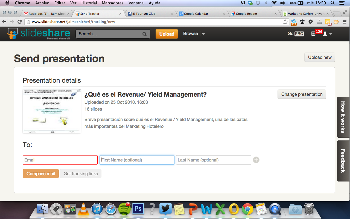Screen dimensions: 350x219
Task: Close the Send Tracker tab
Action: (120, 14)
